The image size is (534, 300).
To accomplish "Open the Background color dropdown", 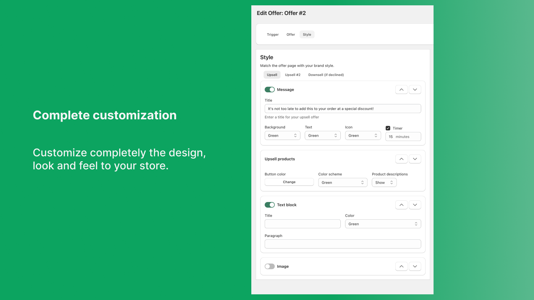I will pos(282,136).
